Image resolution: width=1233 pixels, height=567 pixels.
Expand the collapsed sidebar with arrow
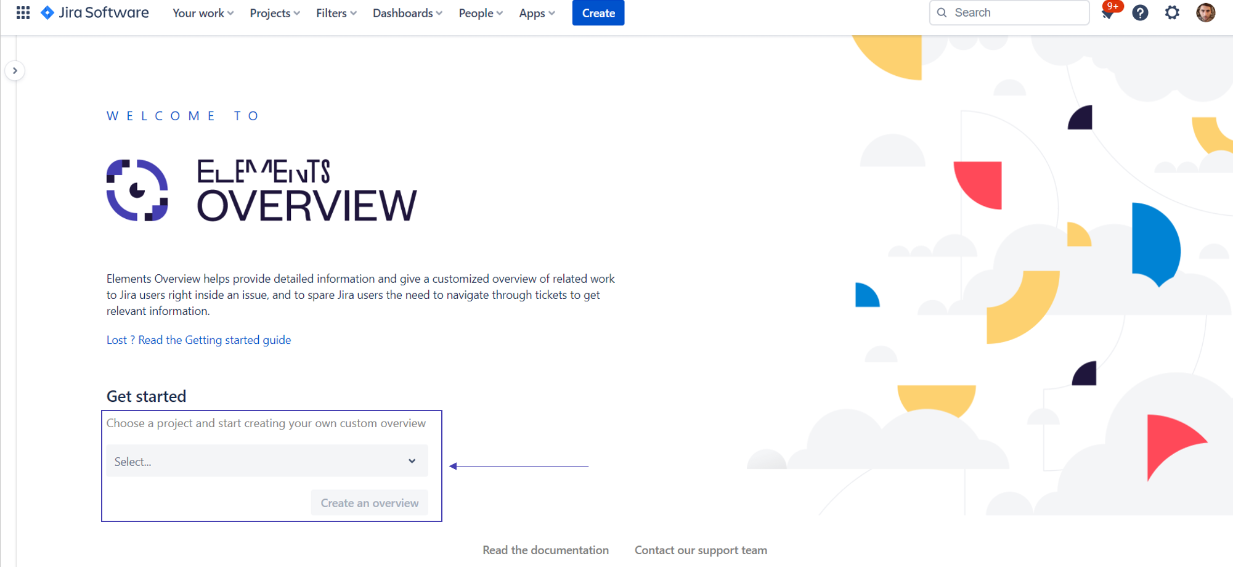15,71
